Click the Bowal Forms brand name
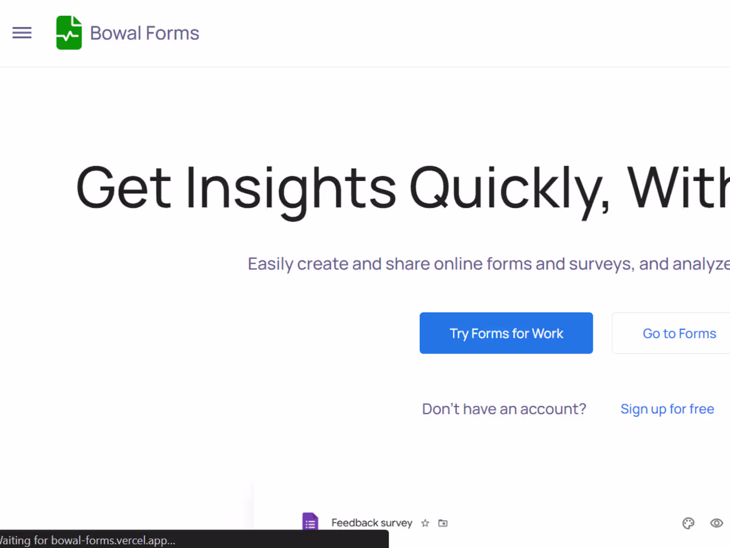 pyautogui.click(x=145, y=33)
